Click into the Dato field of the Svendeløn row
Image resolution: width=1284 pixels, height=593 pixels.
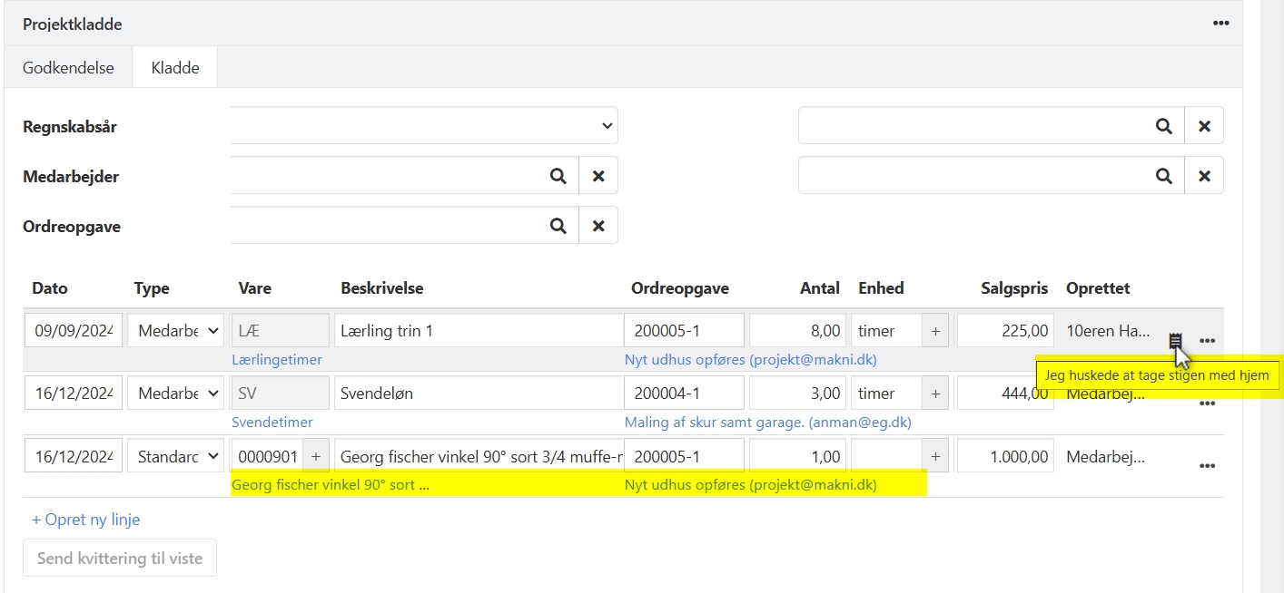[73, 392]
